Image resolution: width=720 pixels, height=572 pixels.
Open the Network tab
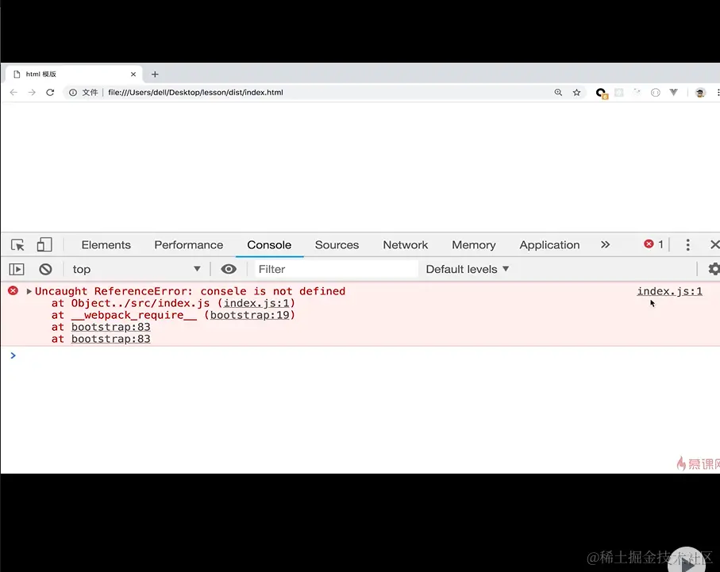point(406,244)
